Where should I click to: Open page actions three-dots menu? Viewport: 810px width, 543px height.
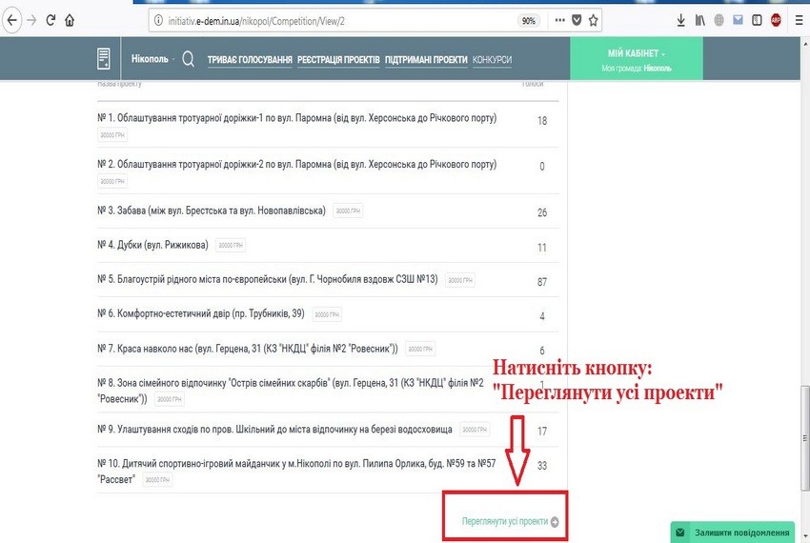point(560,21)
